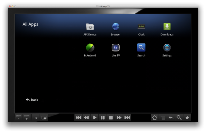Rewind playback
This screenshot has width=206, height=133.
click(86, 118)
